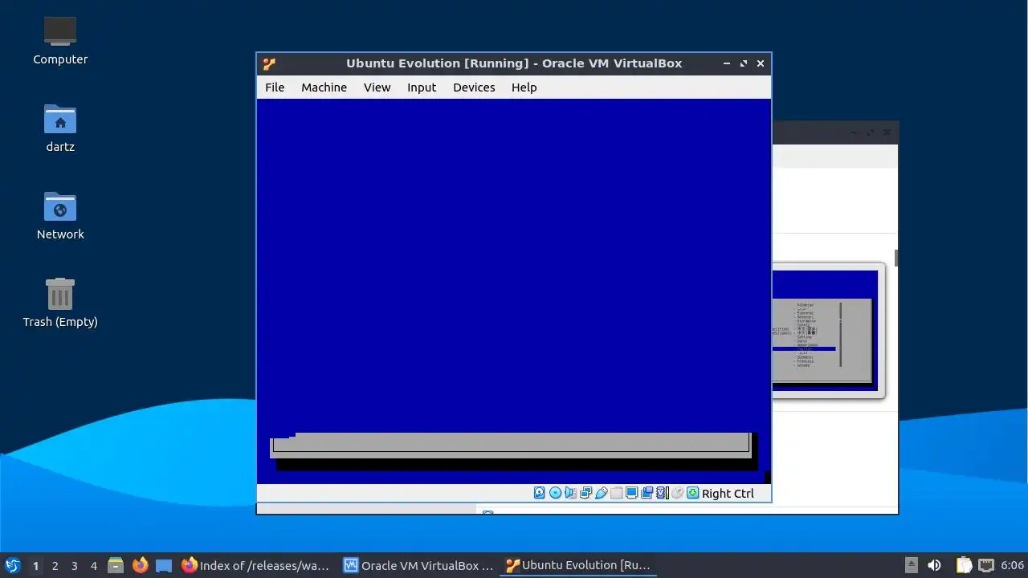Click the removable media eject tray icon
The height and width of the screenshot is (578, 1028).
911,565
